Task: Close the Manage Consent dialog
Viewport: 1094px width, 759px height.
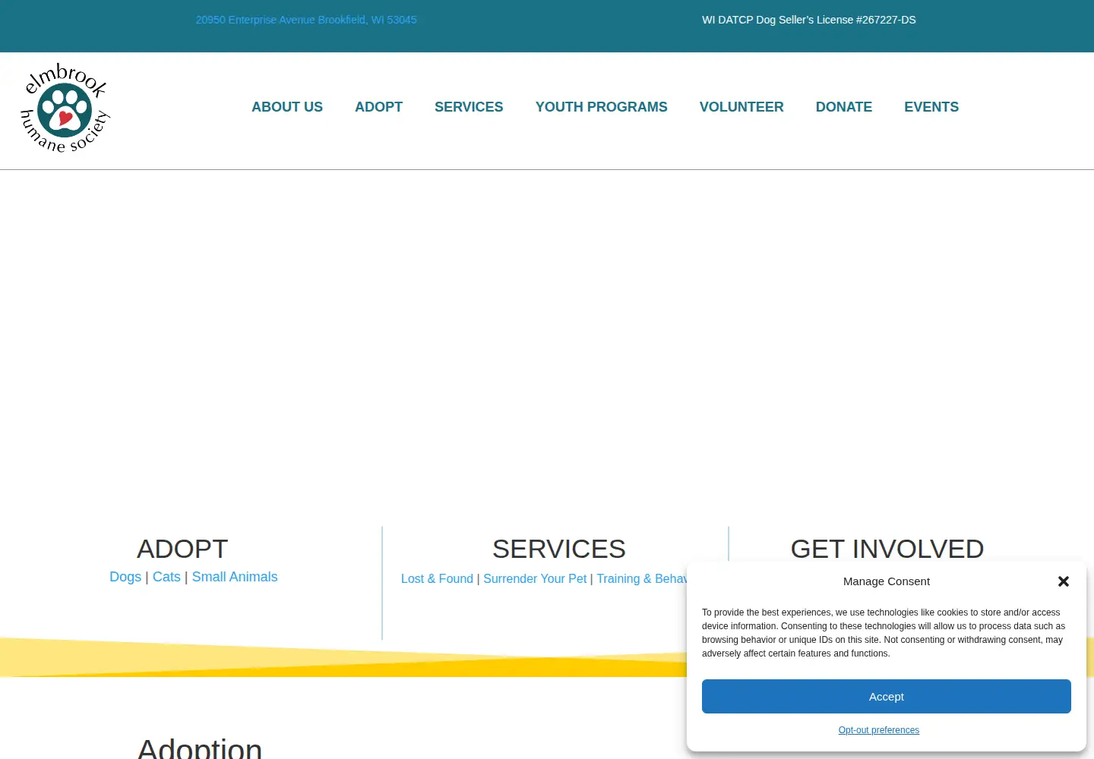Action: (1064, 581)
